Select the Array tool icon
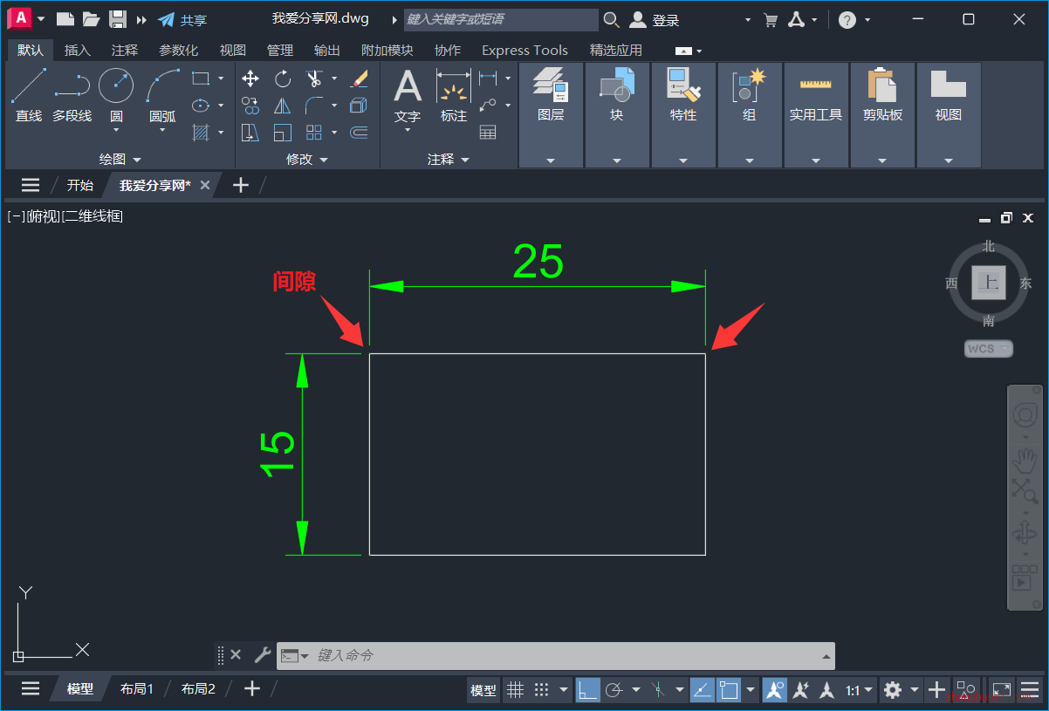The width and height of the screenshot is (1049, 711). click(x=314, y=133)
